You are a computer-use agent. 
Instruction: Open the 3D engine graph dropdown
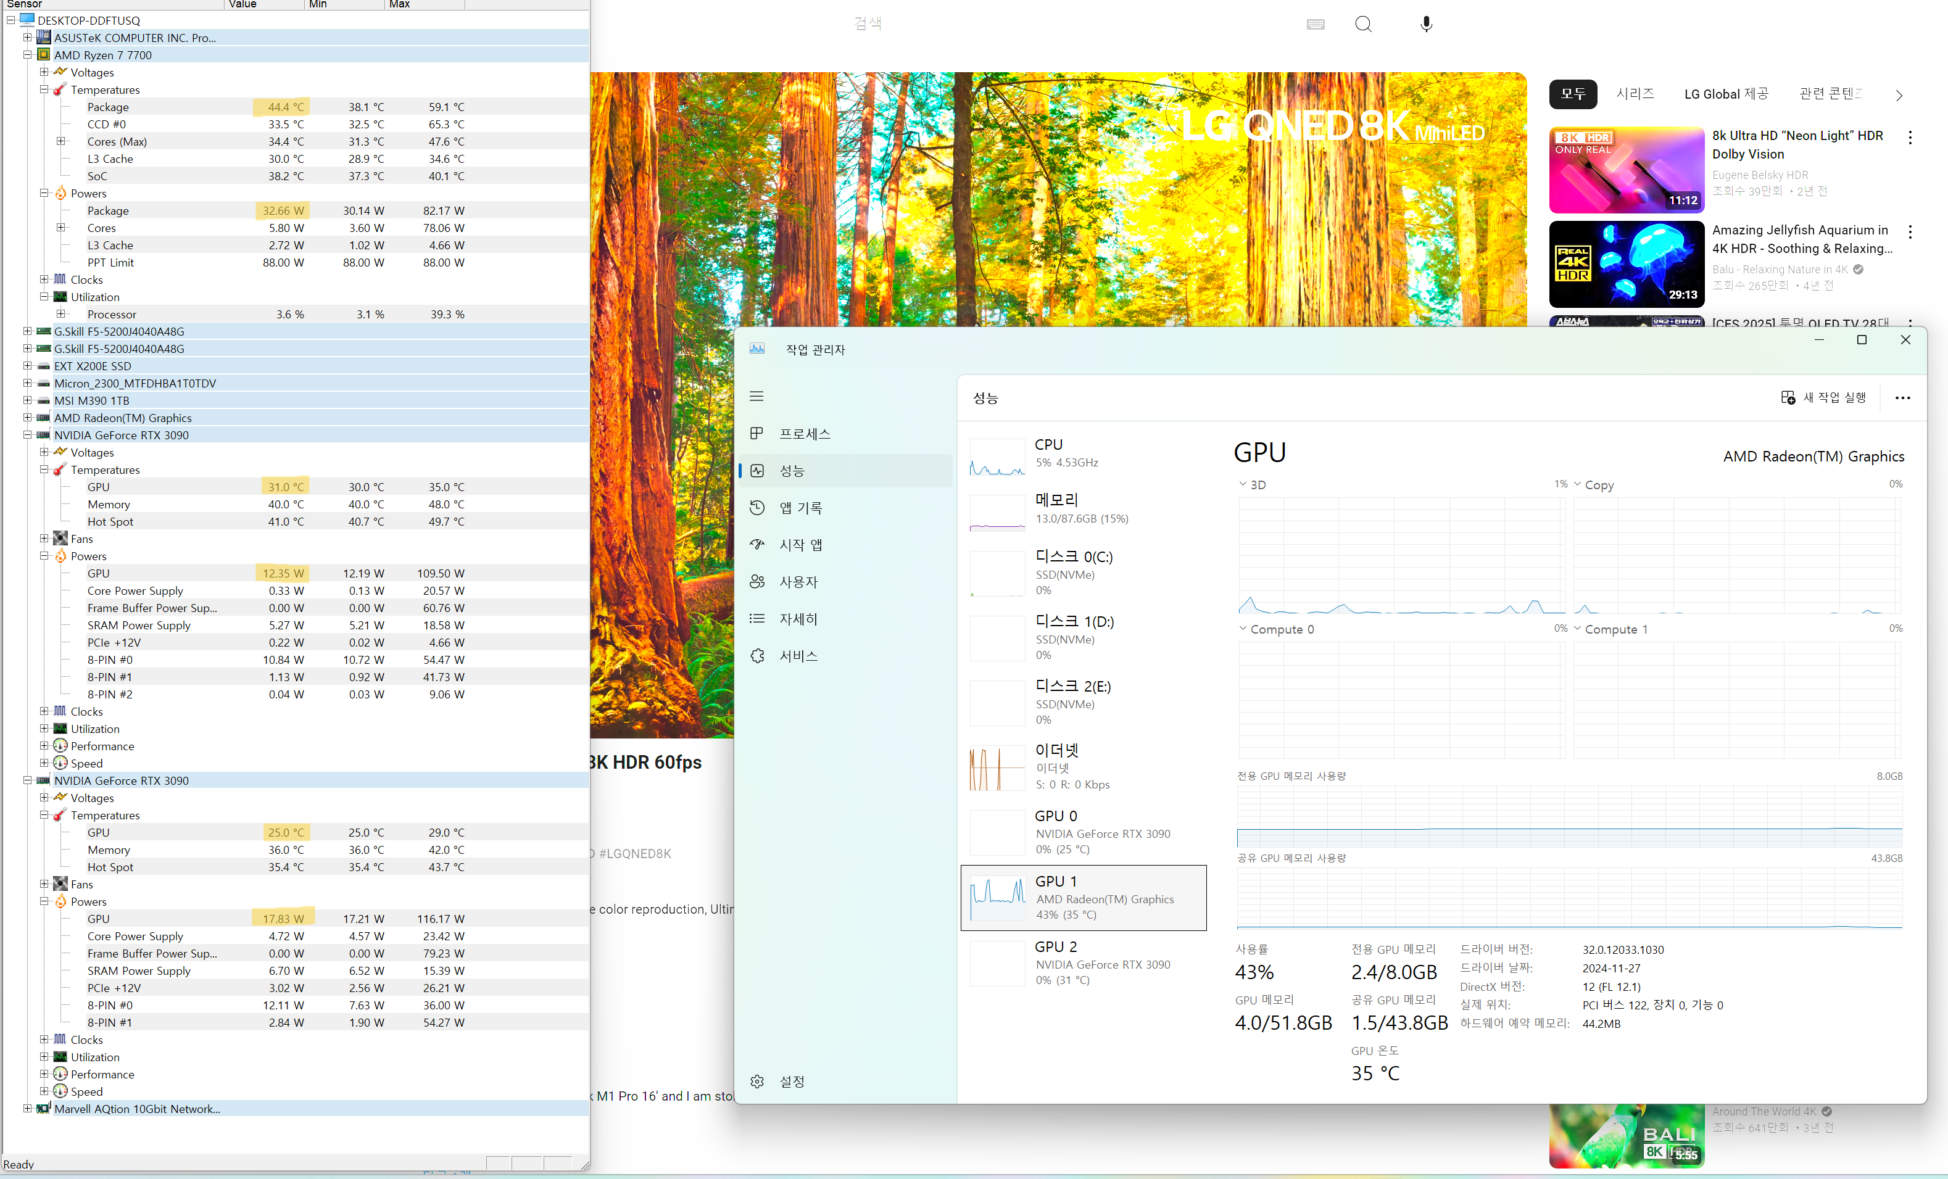point(1243,484)
